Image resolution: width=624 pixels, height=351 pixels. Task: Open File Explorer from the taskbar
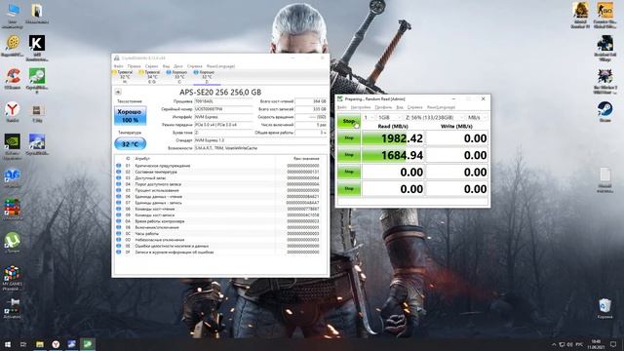point(40,344)
